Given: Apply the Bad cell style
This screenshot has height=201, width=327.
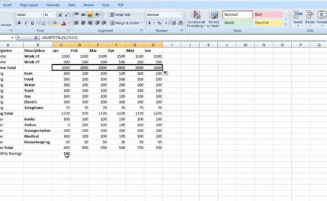Looking at the screenshot, I should [268, 15].
